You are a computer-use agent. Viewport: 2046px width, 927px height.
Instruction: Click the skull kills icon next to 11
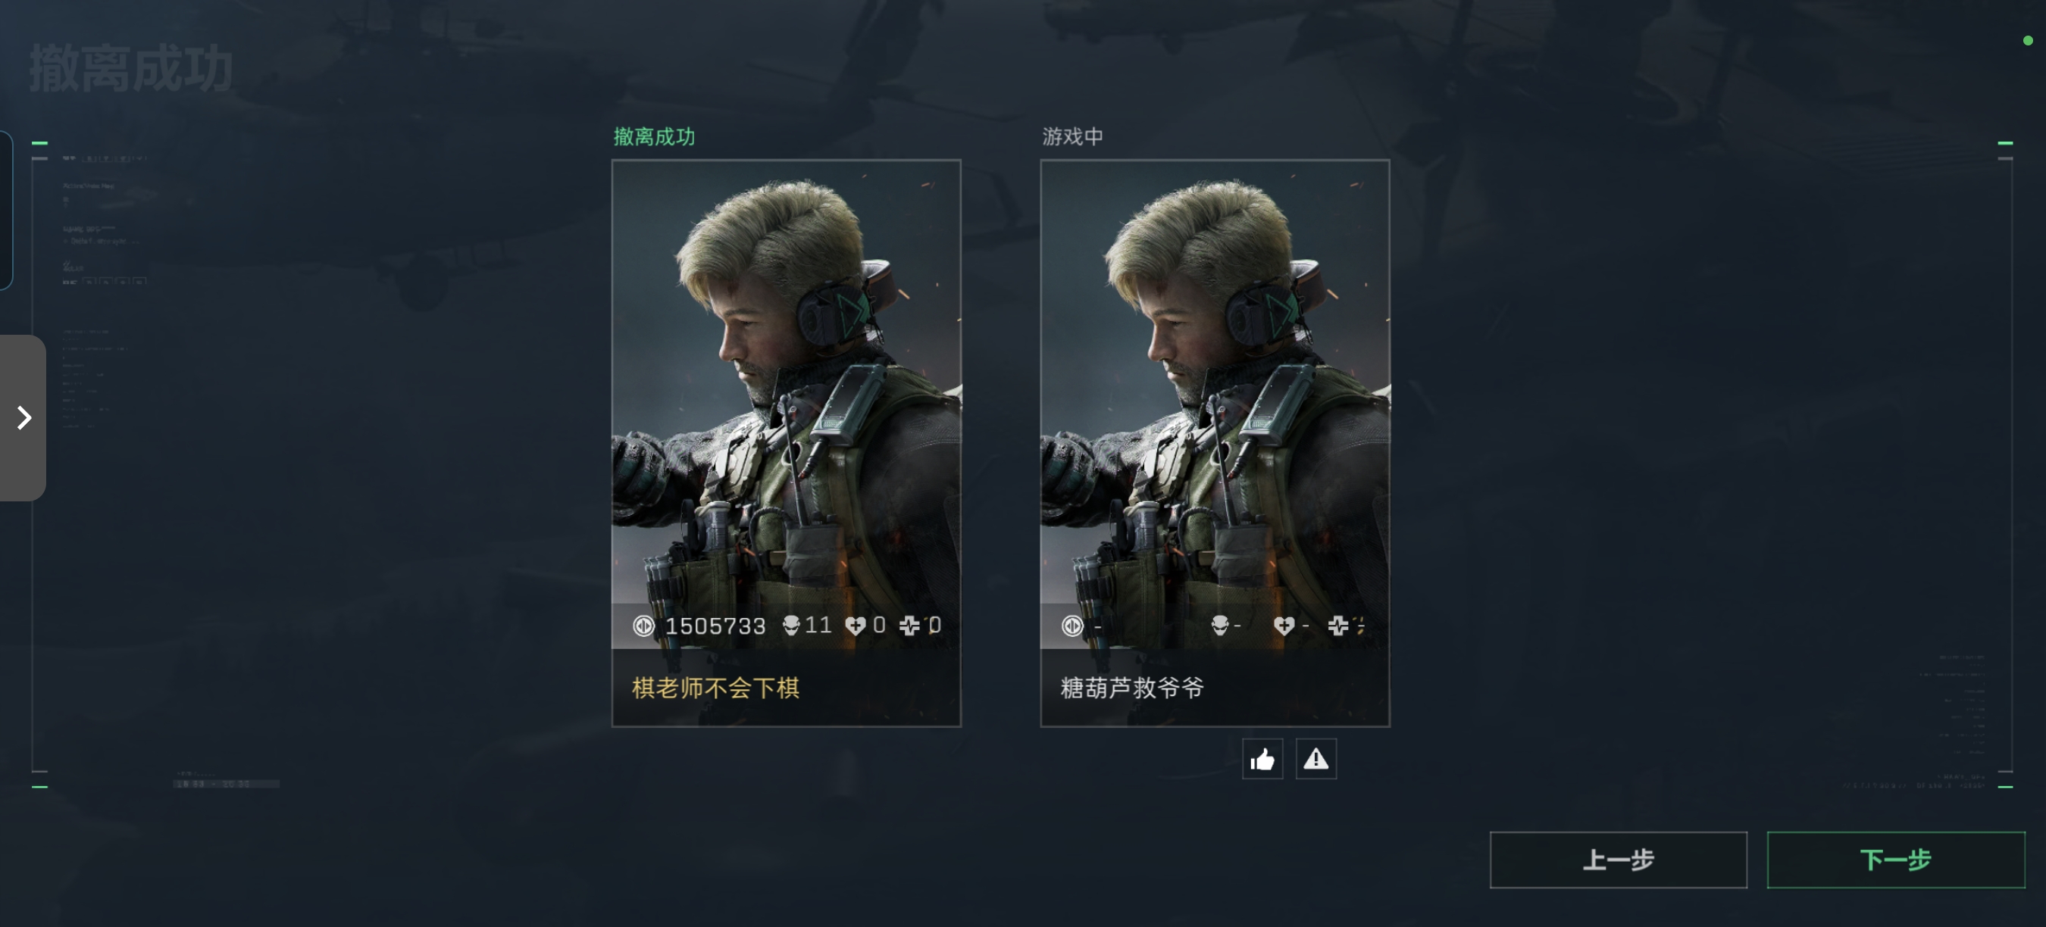[791, 626]
